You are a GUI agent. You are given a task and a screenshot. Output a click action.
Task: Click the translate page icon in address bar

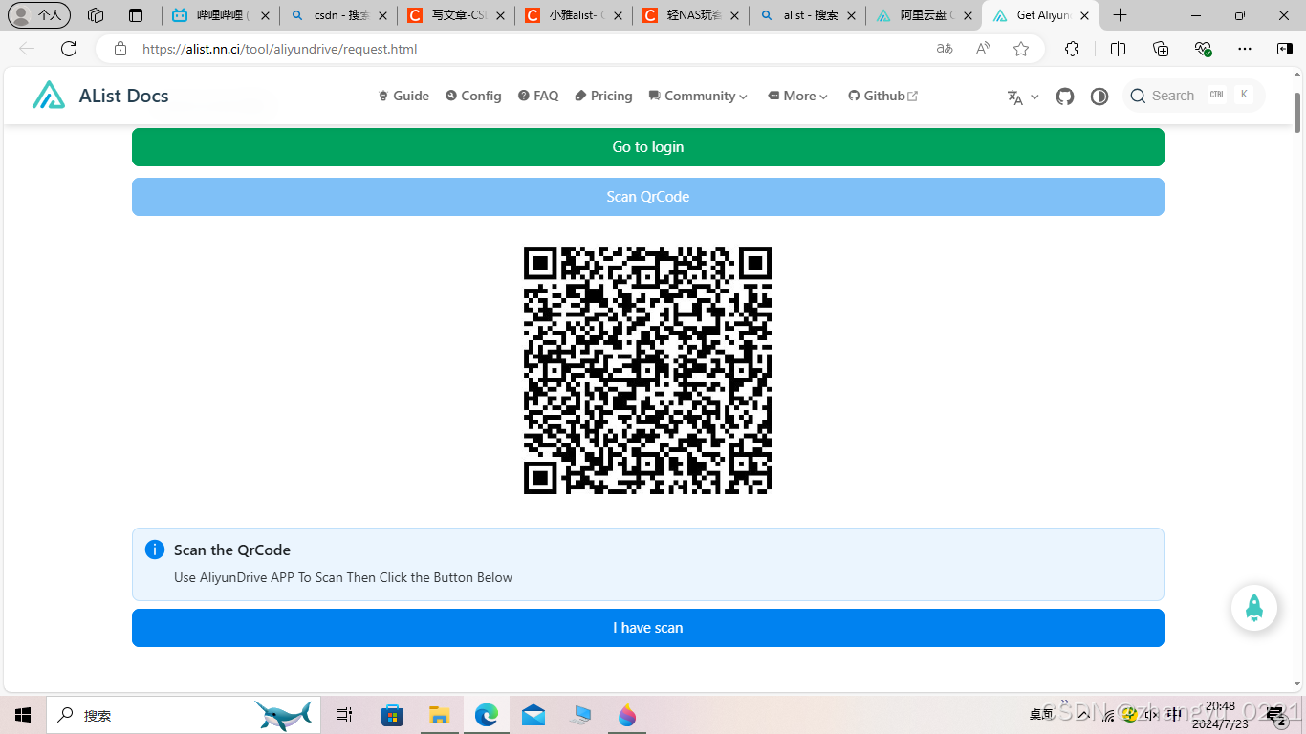945,49
